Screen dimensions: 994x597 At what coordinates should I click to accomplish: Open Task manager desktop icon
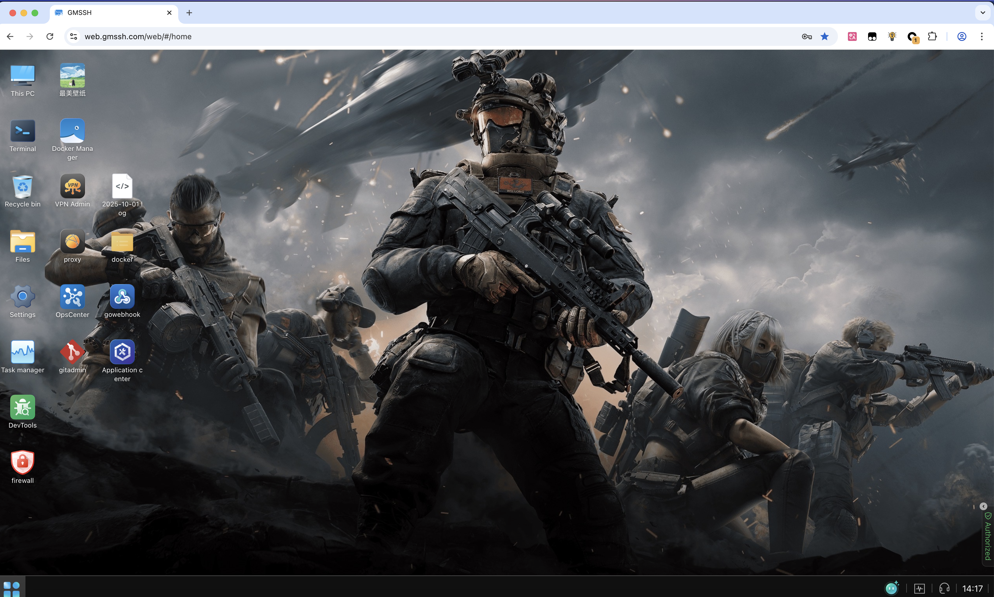tap(23, 352)
